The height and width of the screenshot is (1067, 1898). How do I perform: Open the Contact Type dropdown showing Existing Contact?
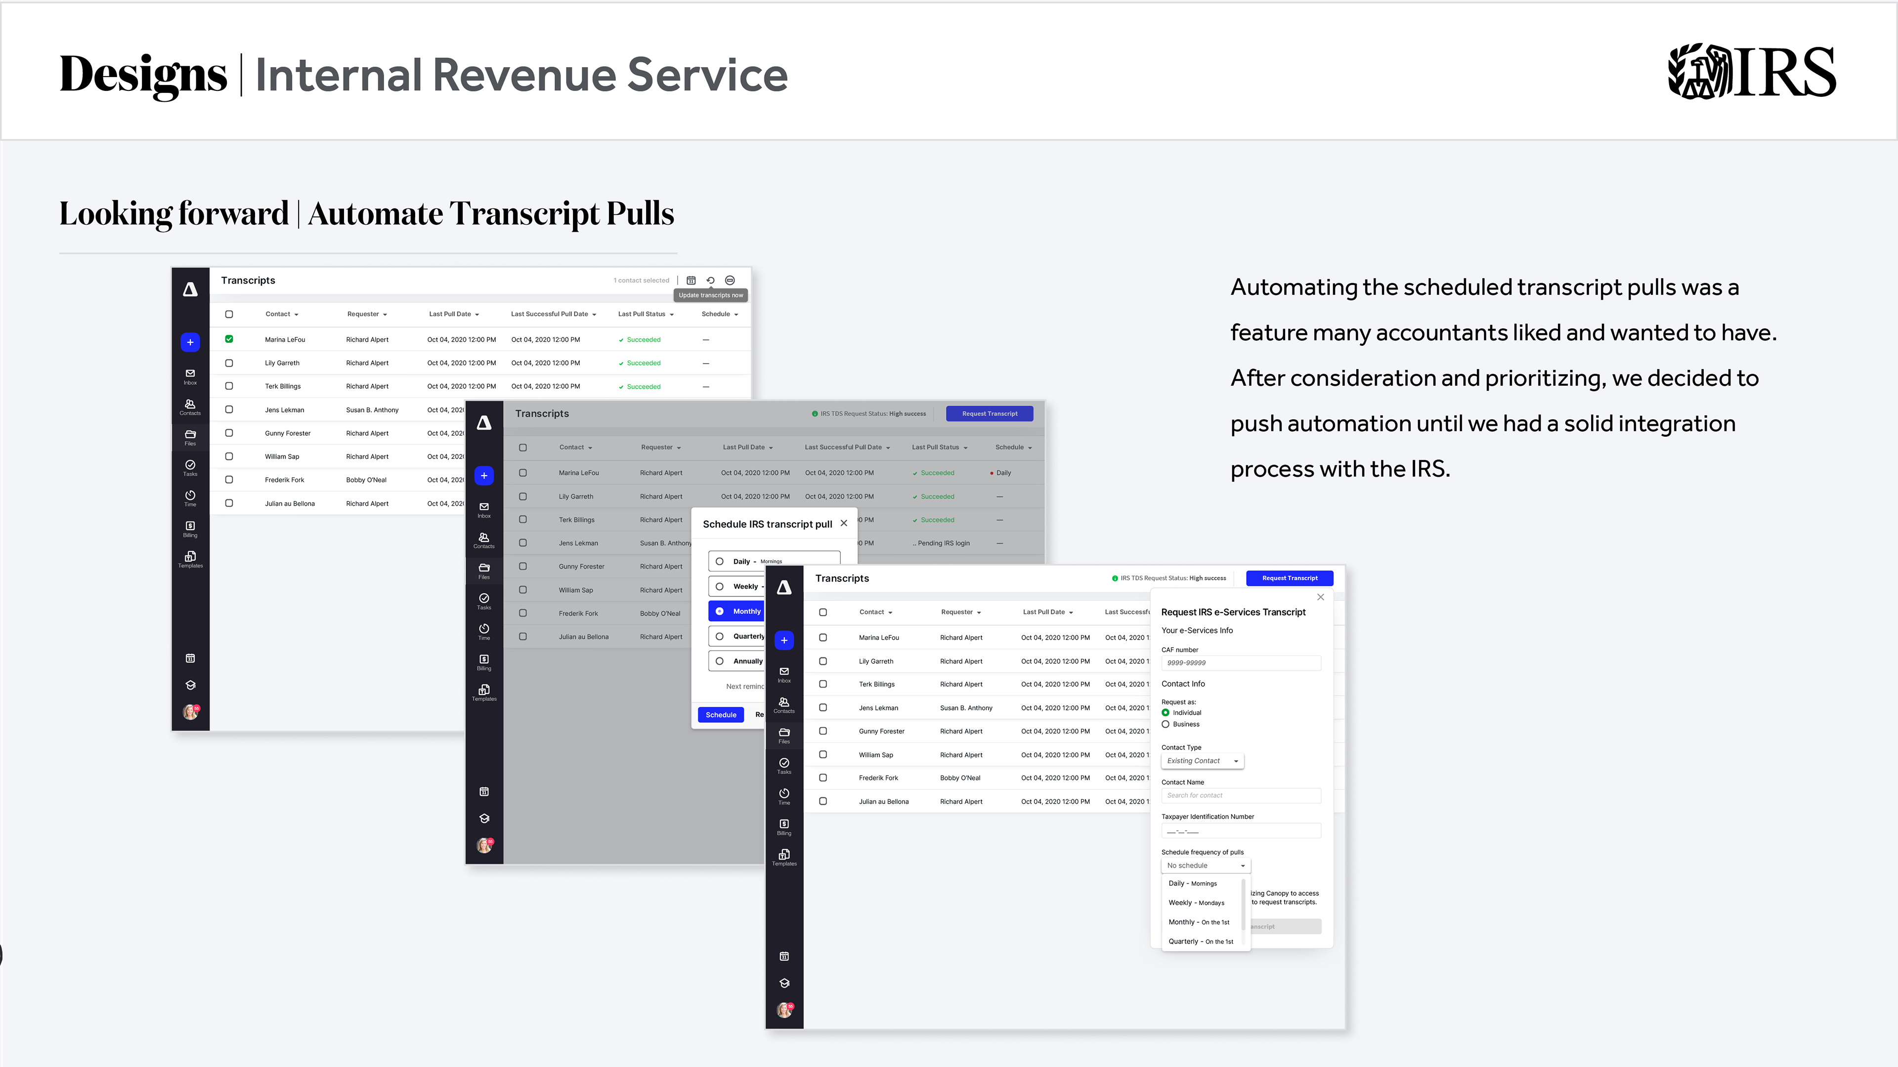1203,761
